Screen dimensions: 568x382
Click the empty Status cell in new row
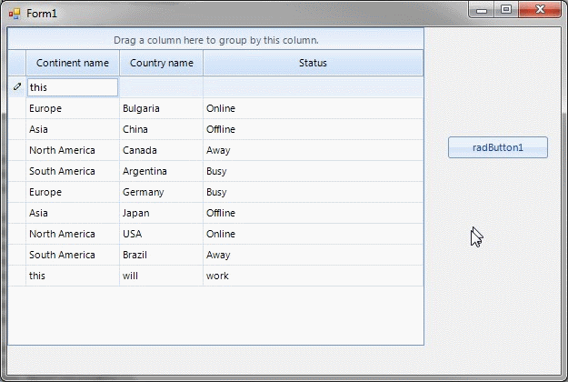click(x=313, y=87)
